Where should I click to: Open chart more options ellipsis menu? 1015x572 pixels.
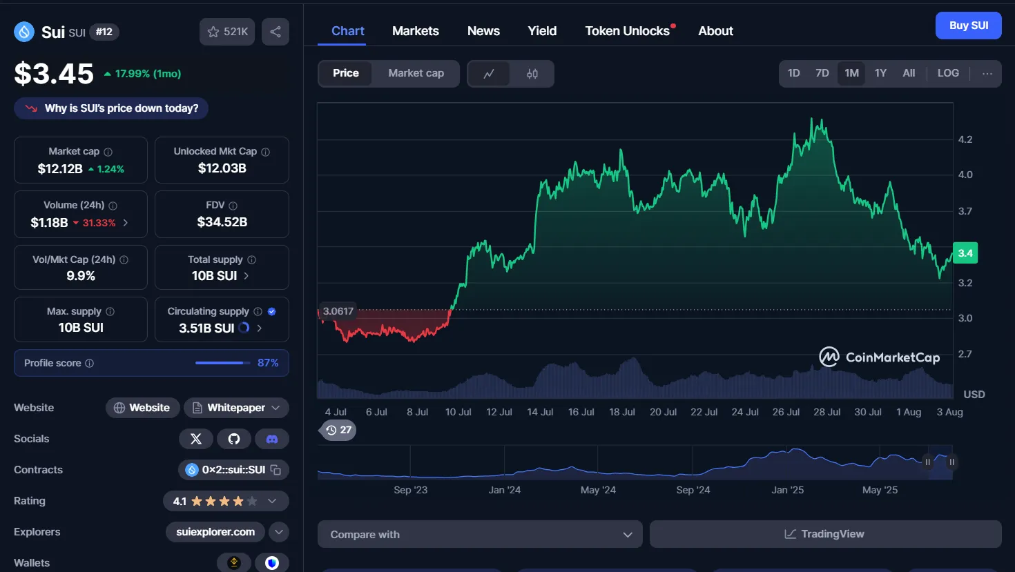click(987, 74)
